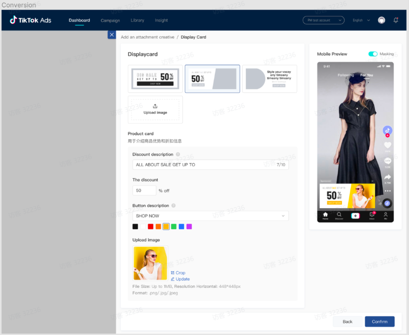Select the third display card style template
The width and height of the screenshot is (409, 335).
tap(269, 78)
